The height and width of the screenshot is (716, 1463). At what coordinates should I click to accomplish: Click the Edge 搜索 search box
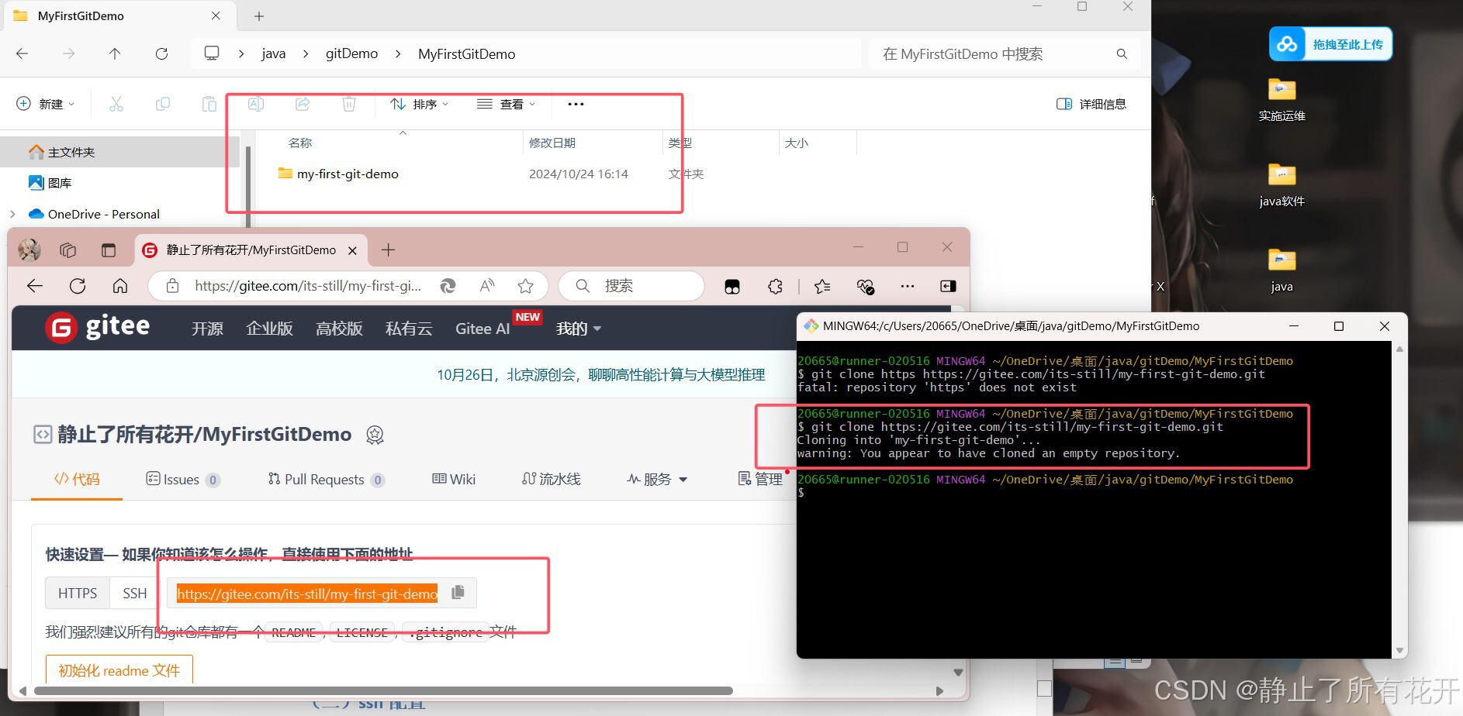click(x=631, y=286)
